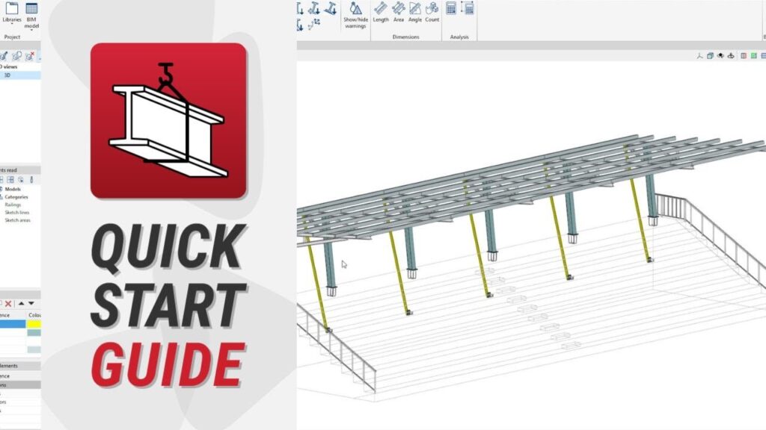Viewport: 766px width, 430px height.
Task: Toggle the eye visibility icon in viewport toolbar
Action: tap(720, 55)
